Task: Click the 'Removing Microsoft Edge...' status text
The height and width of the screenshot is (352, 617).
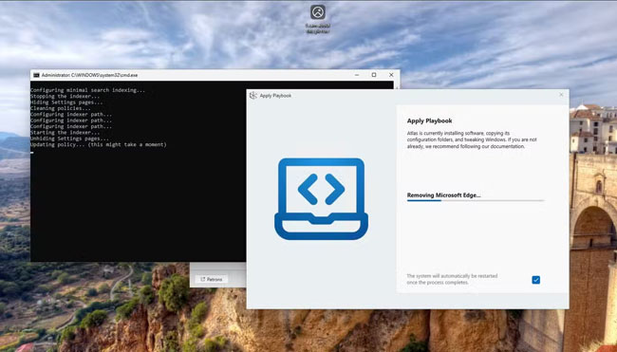Action: (443, 195)
